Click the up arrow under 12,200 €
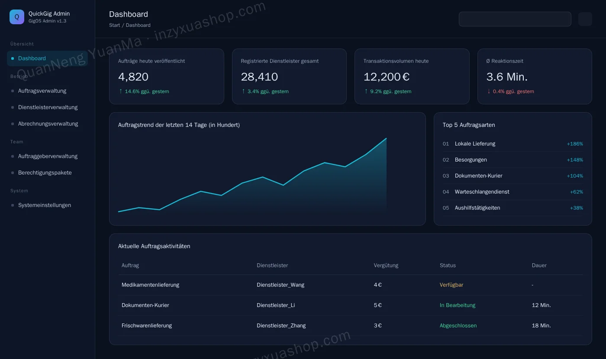Viewport: 606px width, 359px height. [366, 91]
